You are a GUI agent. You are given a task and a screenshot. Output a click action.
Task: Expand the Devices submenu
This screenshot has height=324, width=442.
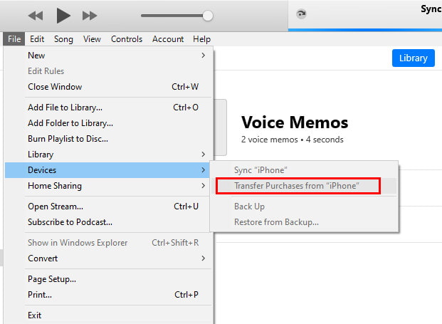click(x=108, y=170)
